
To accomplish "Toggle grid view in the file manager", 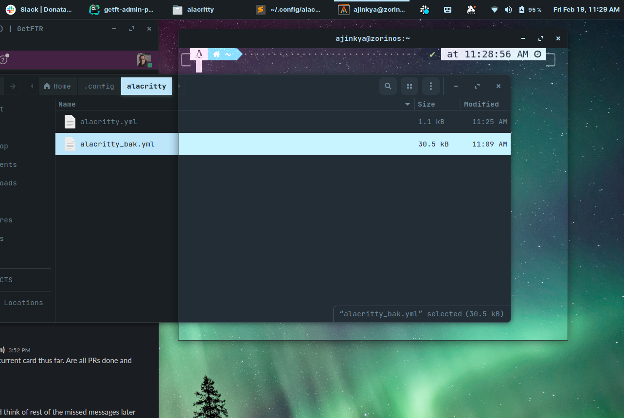I will [x=409, y=86].
